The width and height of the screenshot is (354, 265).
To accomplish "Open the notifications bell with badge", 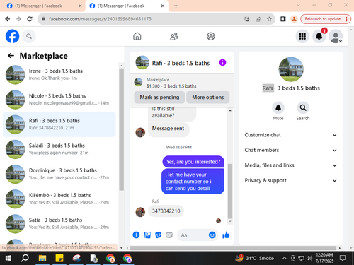I will coord(319,36).
